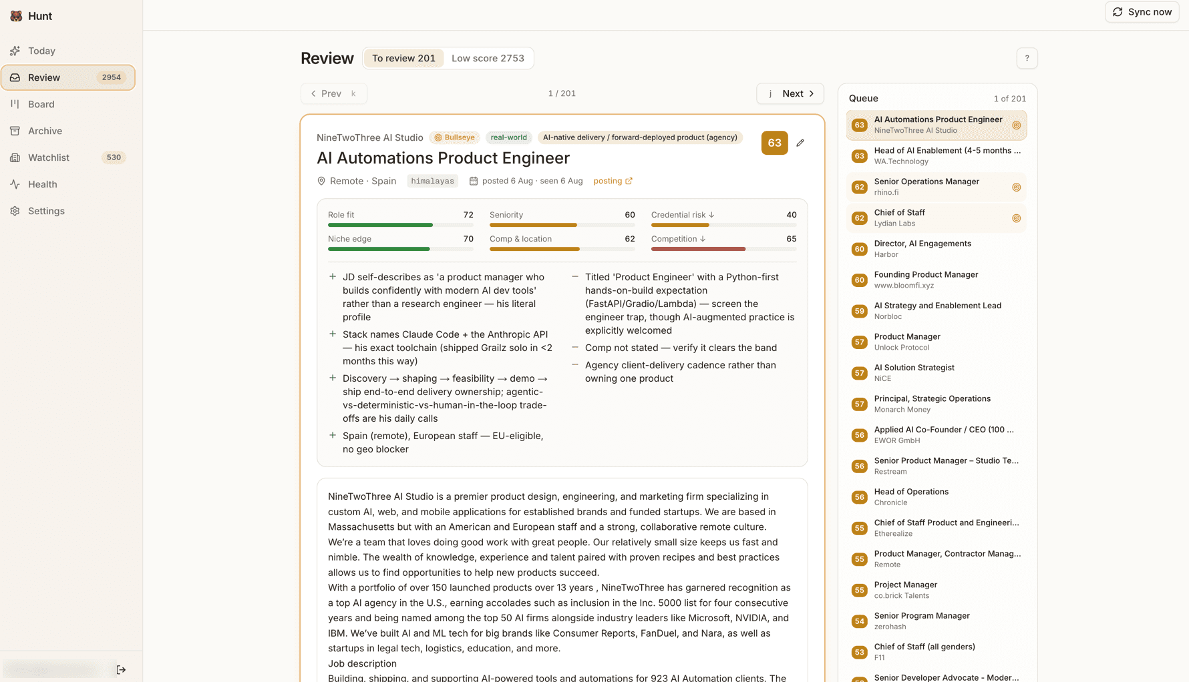
Task: Click the Bullseye tag
Action: pyautogui.click(x=454, y=137)
